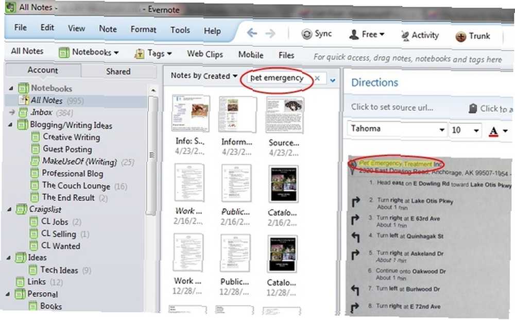Open the View menu
The height and width of the screenshot is (320, 515).
[x=77, y=28]
